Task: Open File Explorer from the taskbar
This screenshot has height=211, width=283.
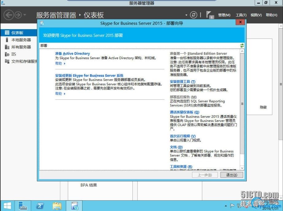Action: [57, 205]
